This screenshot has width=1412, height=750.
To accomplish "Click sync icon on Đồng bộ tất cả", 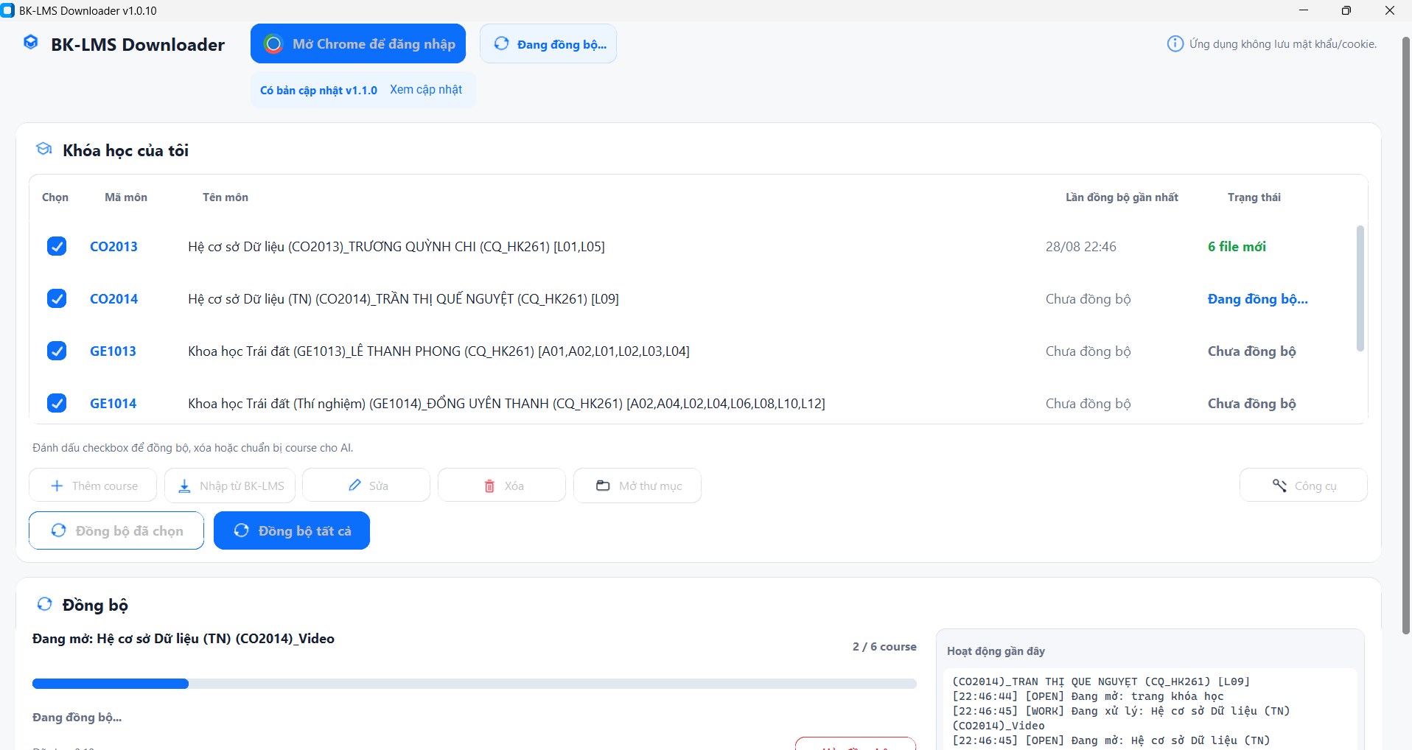I will click(x=242, y=530).
